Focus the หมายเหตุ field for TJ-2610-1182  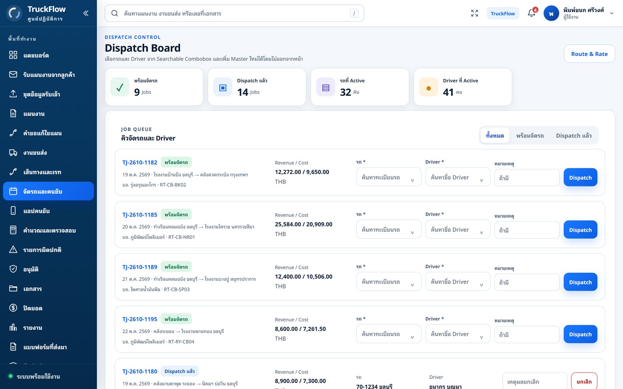[527, 178]
